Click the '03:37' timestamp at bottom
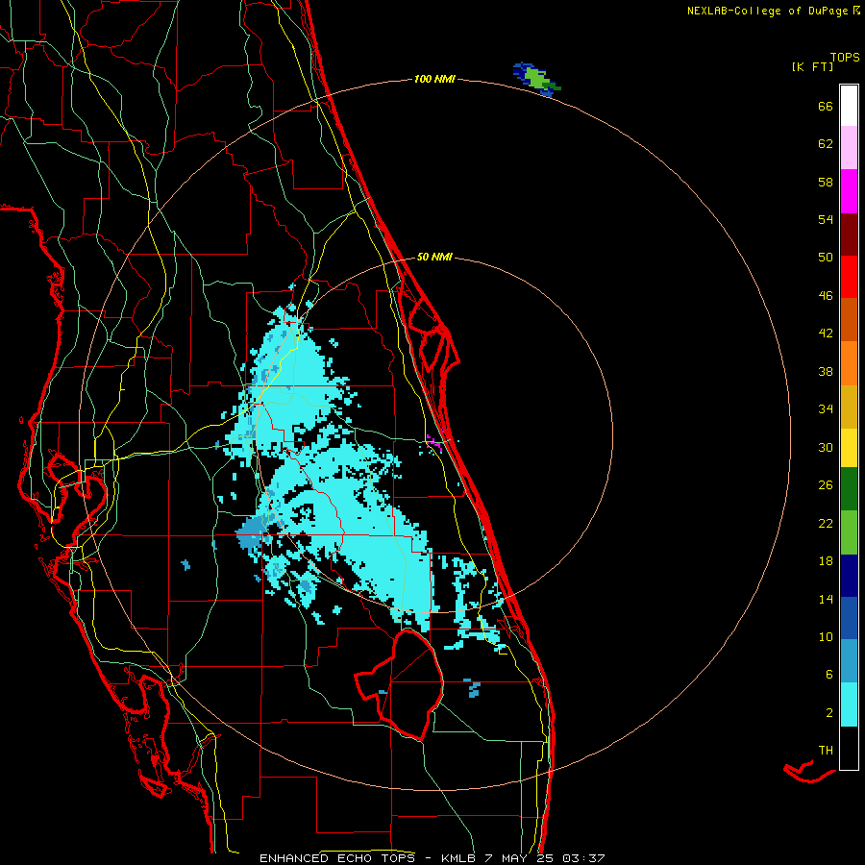This screenshot has width=865, height=865. pyautogui.click(x=583, y=858)
